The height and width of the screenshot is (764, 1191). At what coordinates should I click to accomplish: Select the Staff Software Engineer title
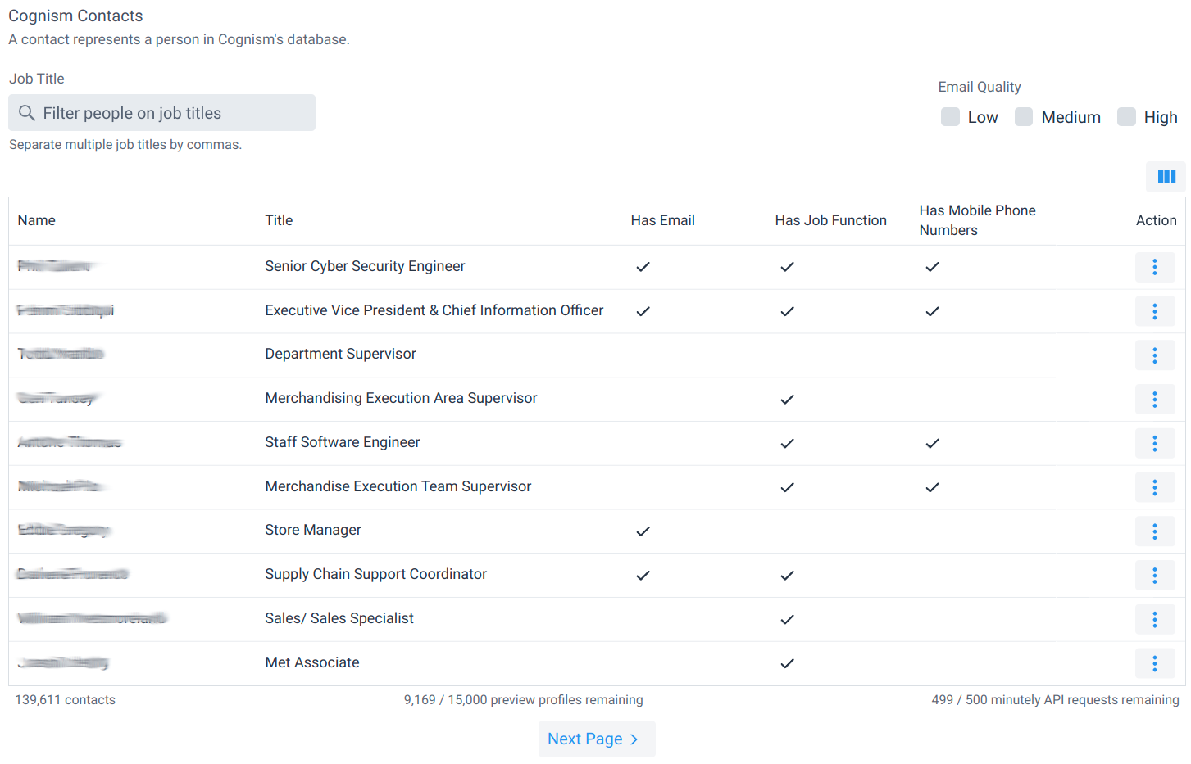point(342,442)
